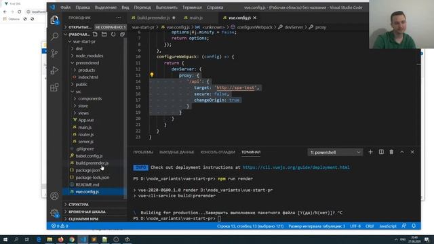Switch to Выходные данные panel tab
This screenshot has height=244, width=434.
pos(176,152)
